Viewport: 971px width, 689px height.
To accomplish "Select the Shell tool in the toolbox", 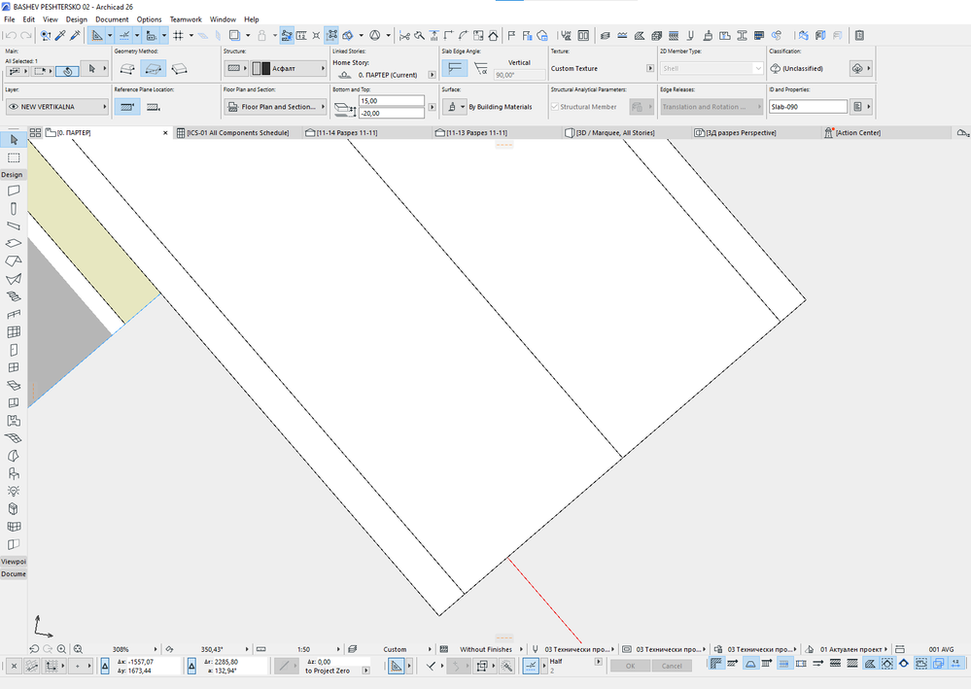I will coord(14,279).
